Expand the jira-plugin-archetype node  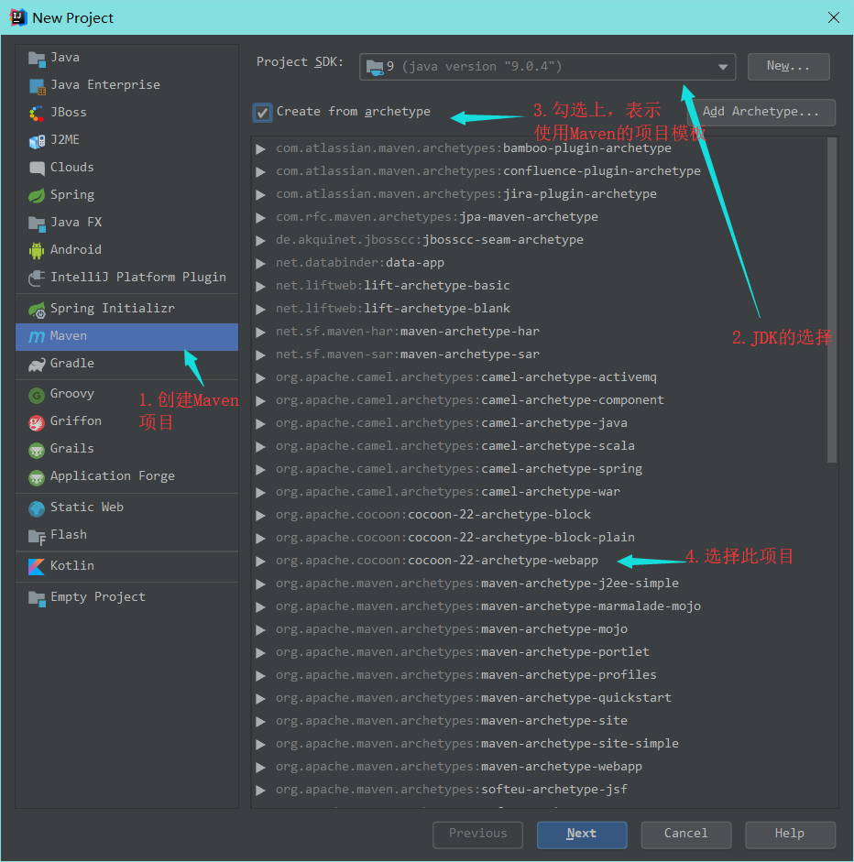click(260, 195)
